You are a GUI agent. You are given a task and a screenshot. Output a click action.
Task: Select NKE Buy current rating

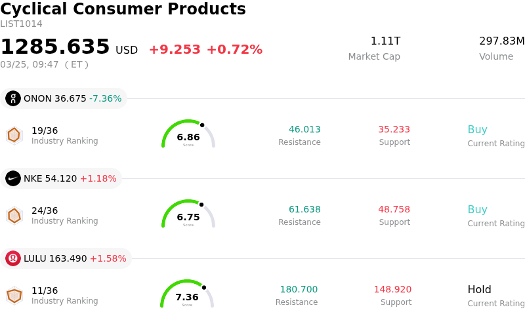pos(477,210)
